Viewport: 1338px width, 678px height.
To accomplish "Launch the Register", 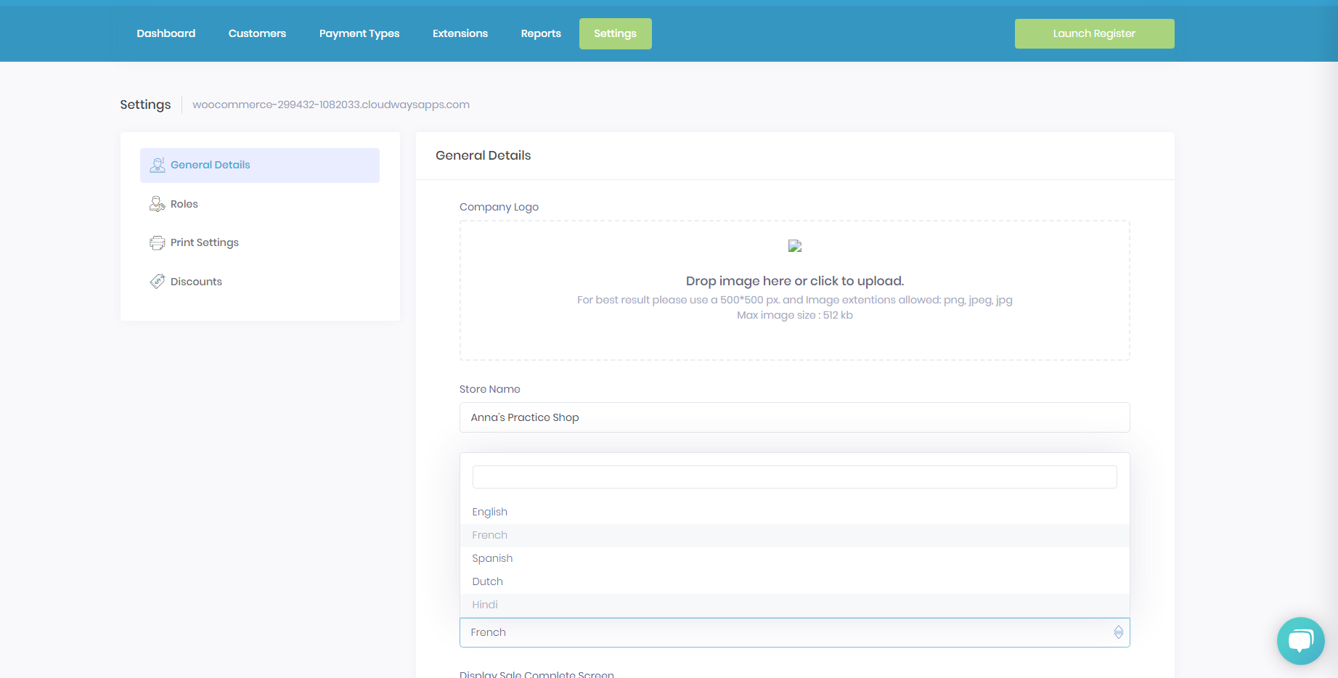I will 1094,33.
